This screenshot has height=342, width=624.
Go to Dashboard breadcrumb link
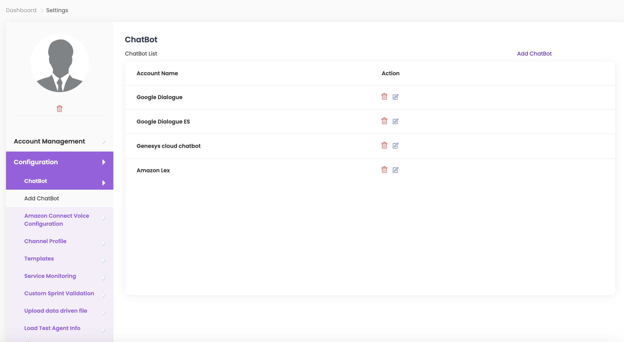click(21, 10)
